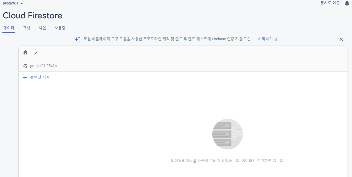The height and width of the screenshot is (177, 352).
Task: Switch to the 규칙 tab
Action: tap(26, 28)
